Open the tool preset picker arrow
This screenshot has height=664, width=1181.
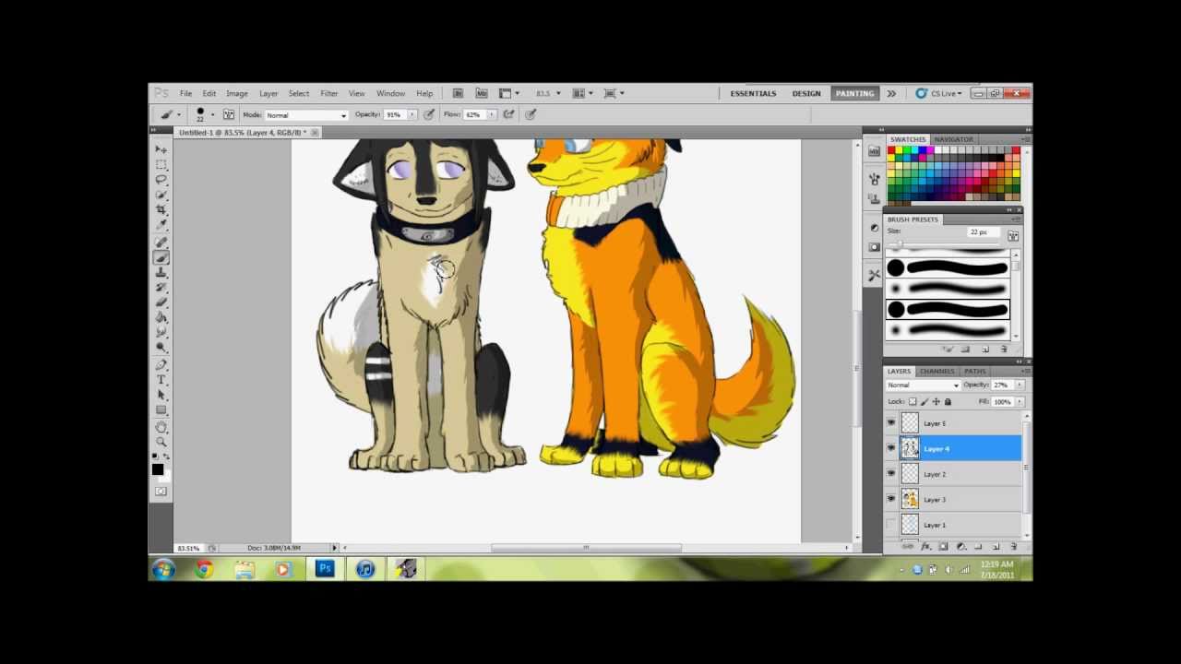178,115
